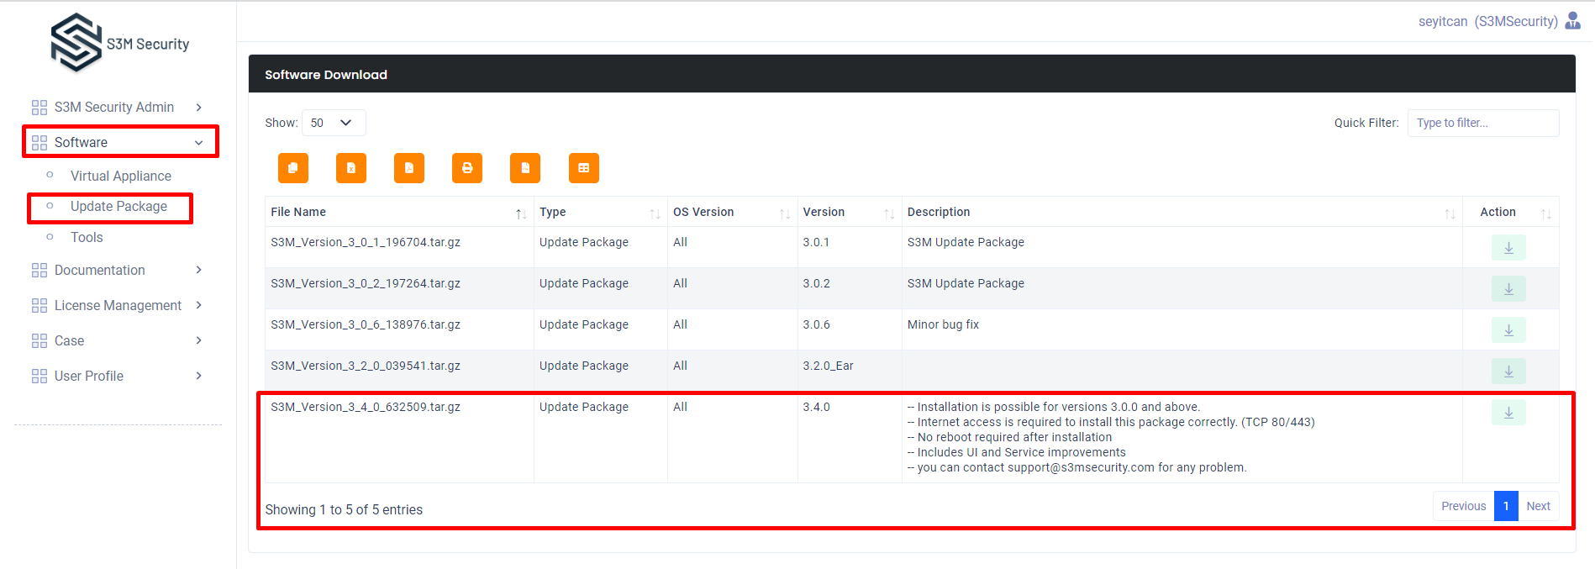Collapse the Software menu chevron
The height and width of the screenshot is (569, 1595).
click(199, 143)
